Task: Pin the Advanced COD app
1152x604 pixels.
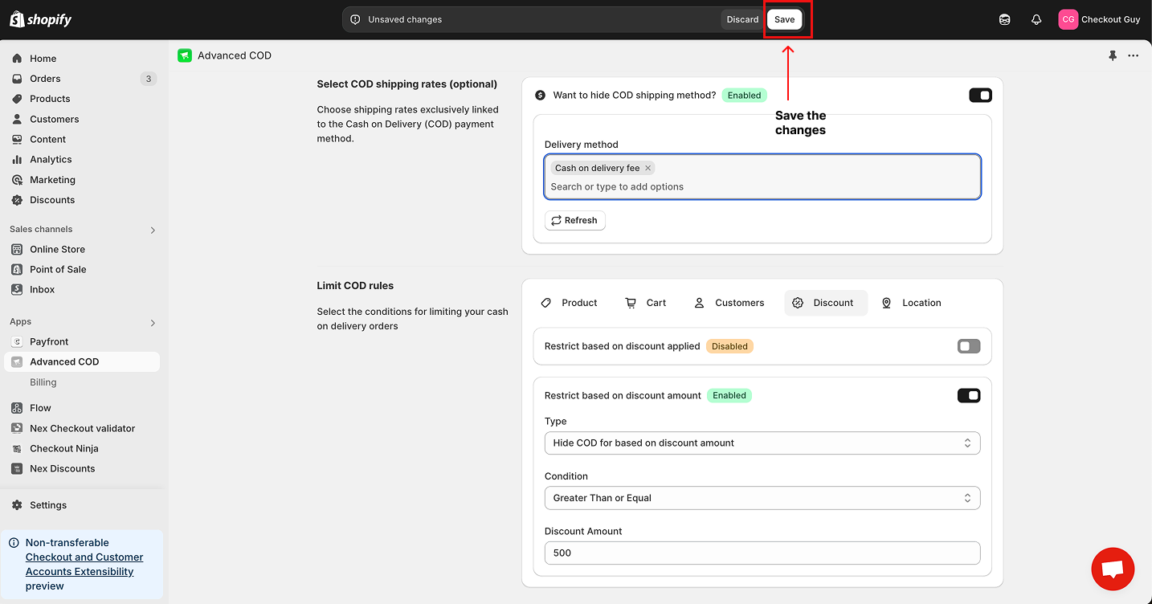Action: pyautogui.click(x=1113, y=55)
